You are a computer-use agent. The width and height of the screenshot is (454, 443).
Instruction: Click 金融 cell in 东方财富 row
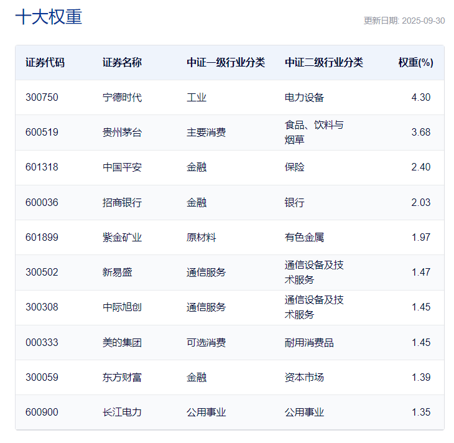[x=197, y=378]
